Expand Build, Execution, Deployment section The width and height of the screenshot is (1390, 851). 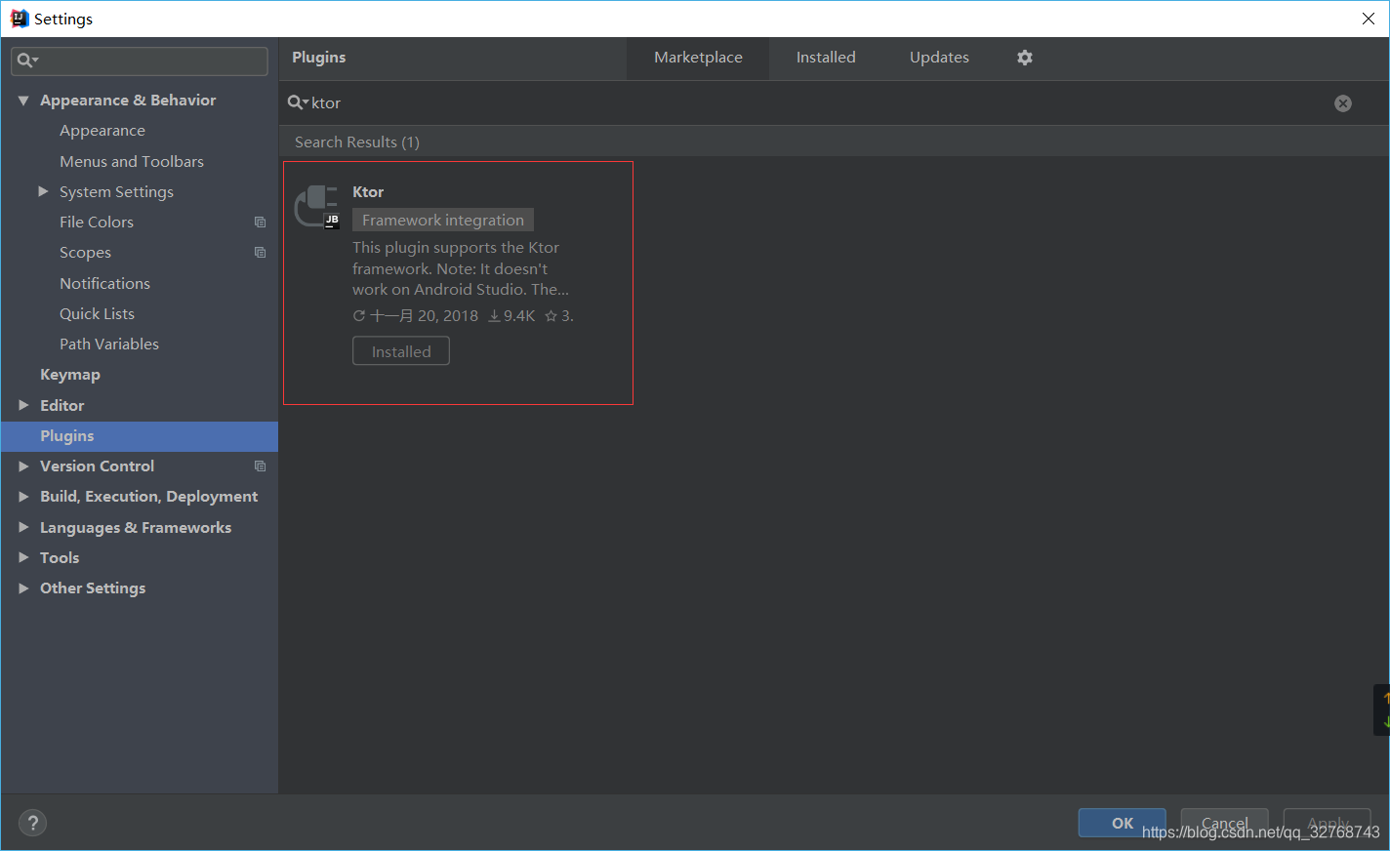coord(23,497)
